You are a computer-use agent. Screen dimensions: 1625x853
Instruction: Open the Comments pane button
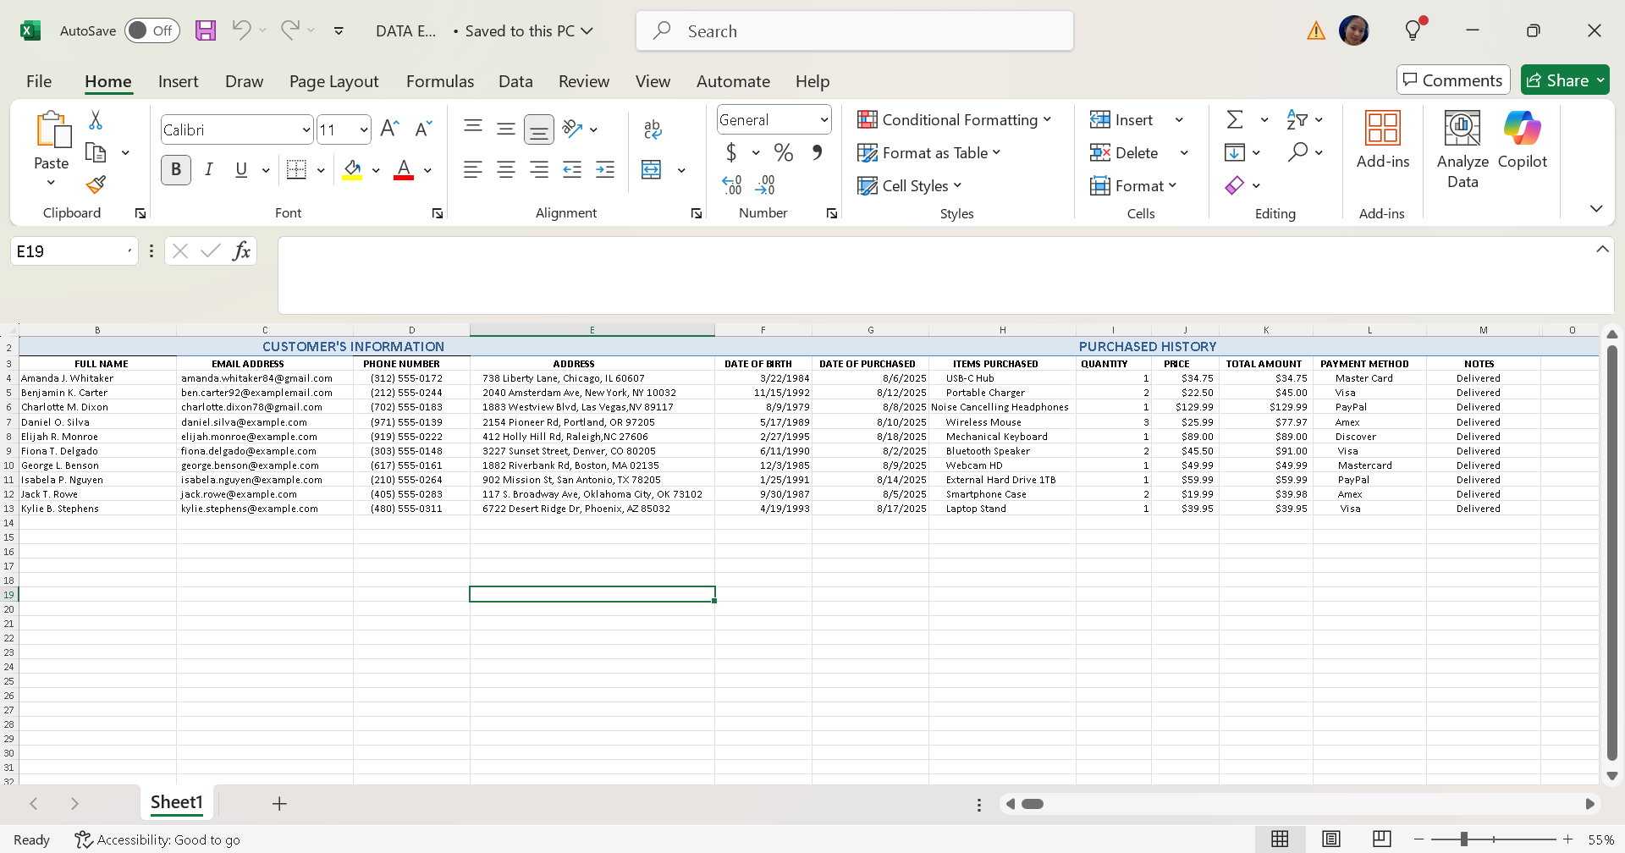[1453, 80]
